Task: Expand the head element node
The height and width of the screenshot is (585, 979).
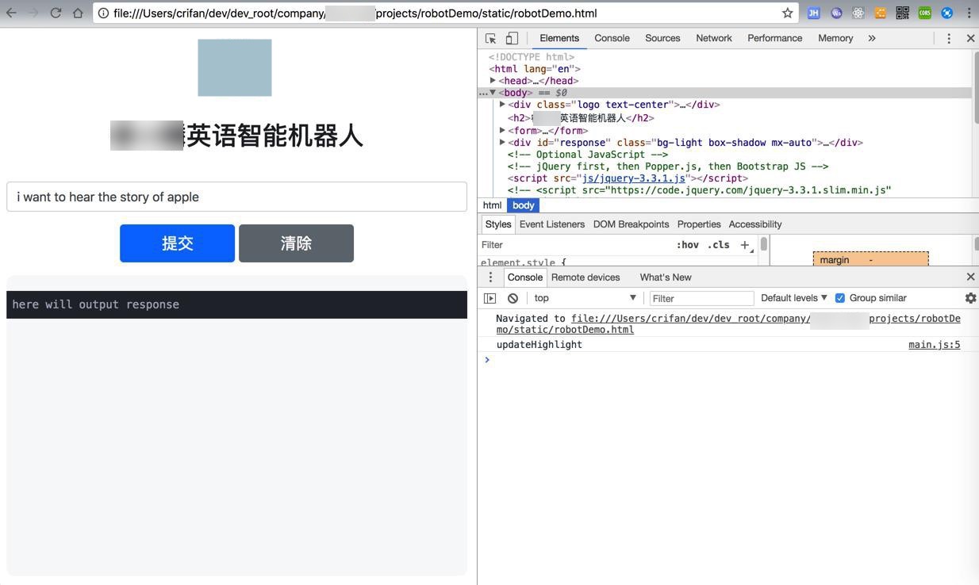Action: click(x=493, y=80)
